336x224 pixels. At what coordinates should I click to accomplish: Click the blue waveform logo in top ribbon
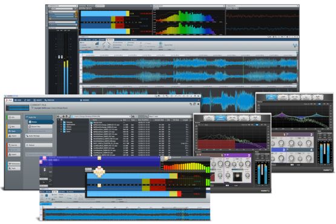pos(295,45)
